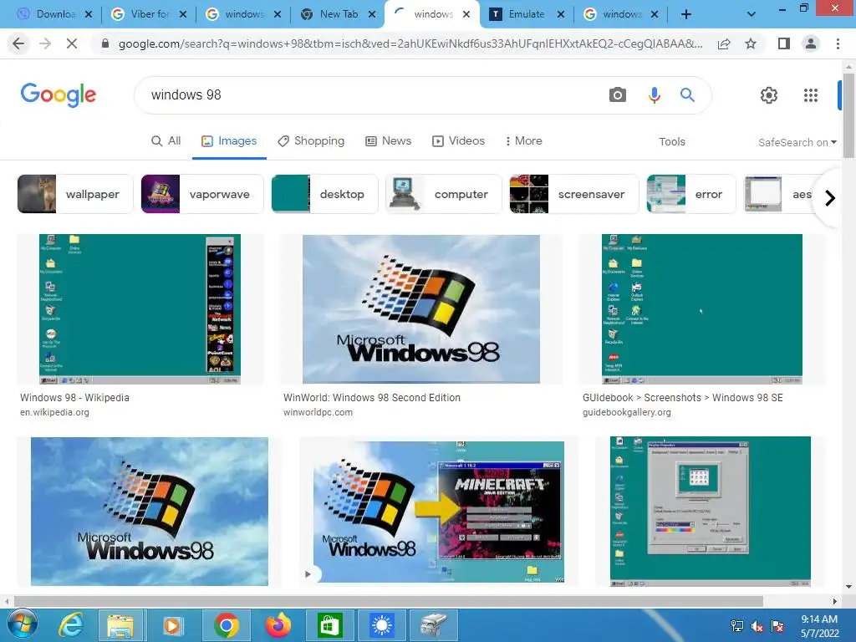Stop loading the page with X button
Viewport: 856px width, 642px height.
coord(72,43)
